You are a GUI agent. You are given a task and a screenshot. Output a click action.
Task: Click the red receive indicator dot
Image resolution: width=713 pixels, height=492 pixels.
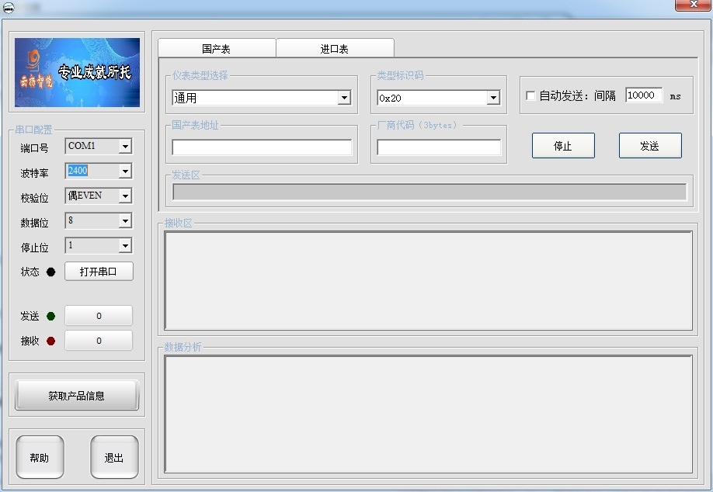click(x=51, y=341)
